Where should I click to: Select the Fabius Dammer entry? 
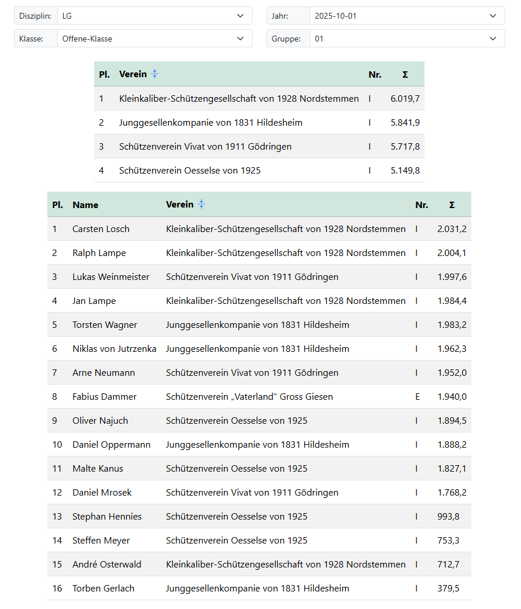coord(104,397)
